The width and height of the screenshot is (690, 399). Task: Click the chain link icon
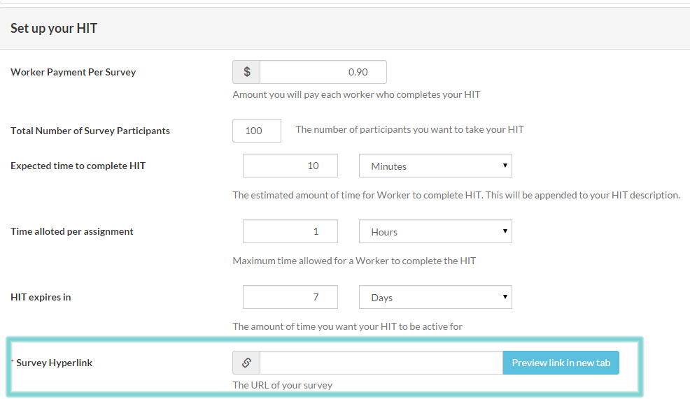coord(246,363)
